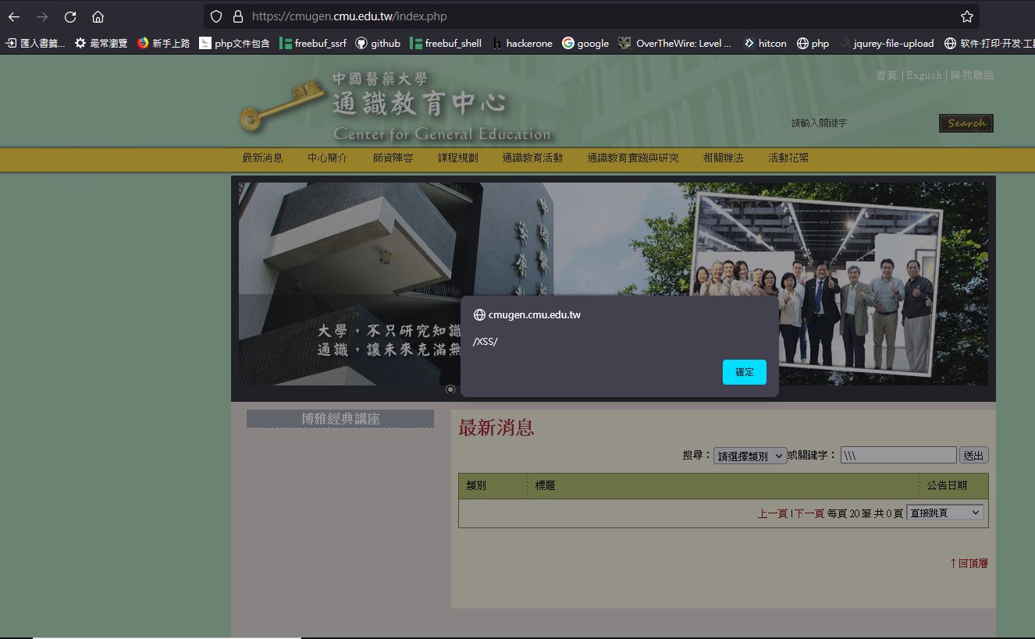Confirm the /XSS/ alert with 確定

[x=745, y=372]
